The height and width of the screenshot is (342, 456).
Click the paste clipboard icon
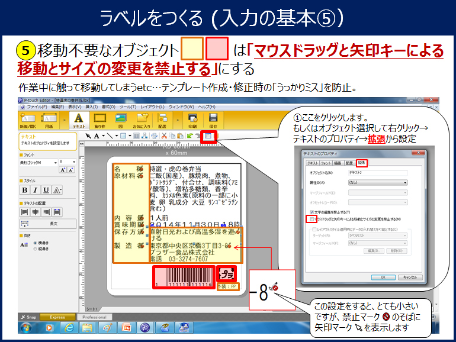tap(180, 136)
